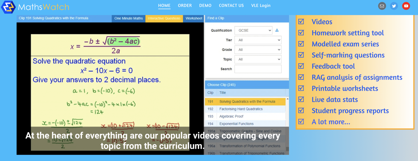
Task: Click the Homework setting tool text
Action: [348, 33]
